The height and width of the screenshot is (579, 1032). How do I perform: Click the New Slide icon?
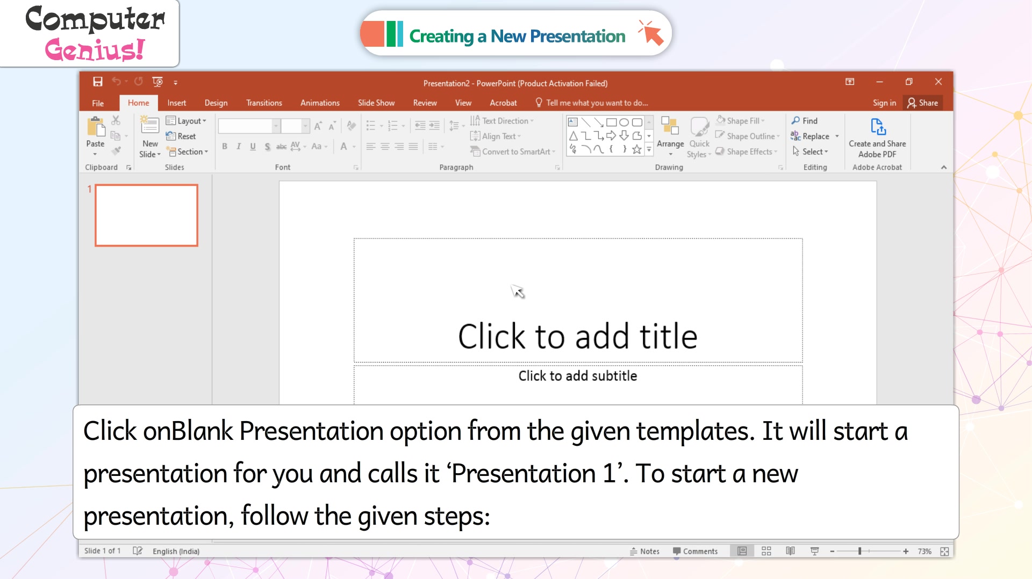tap(149, 126)
